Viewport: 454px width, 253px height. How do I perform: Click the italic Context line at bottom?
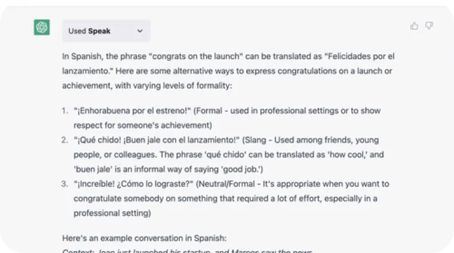click(188, 251)
